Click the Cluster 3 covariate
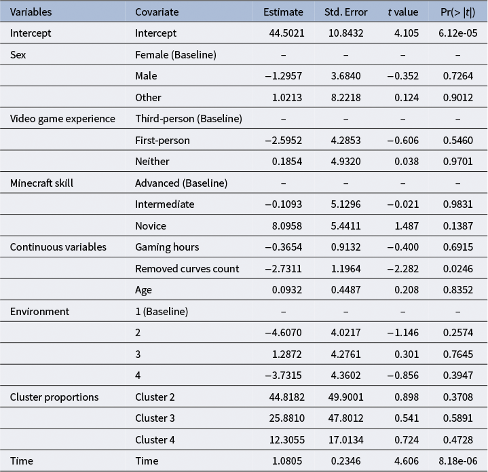 (155, 418)
